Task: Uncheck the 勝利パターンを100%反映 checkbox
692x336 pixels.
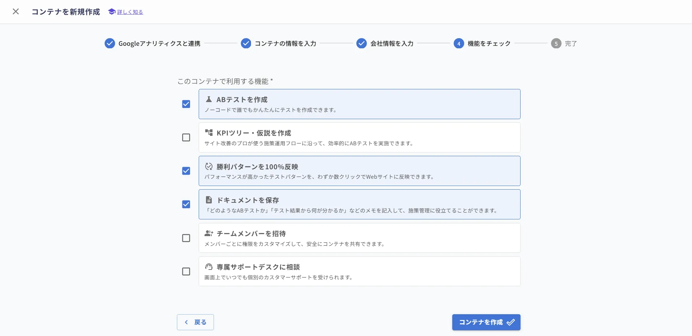Action: 186,171
